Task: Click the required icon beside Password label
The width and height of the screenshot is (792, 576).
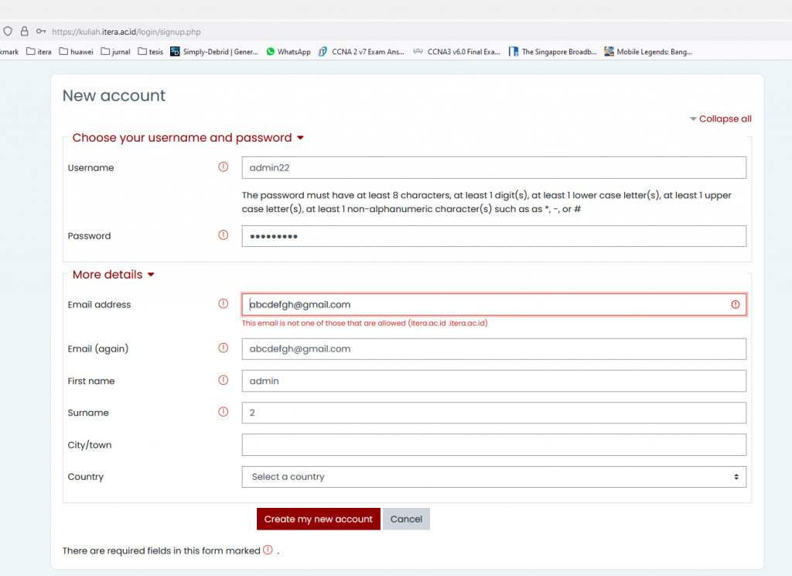Action: (224, 235)
